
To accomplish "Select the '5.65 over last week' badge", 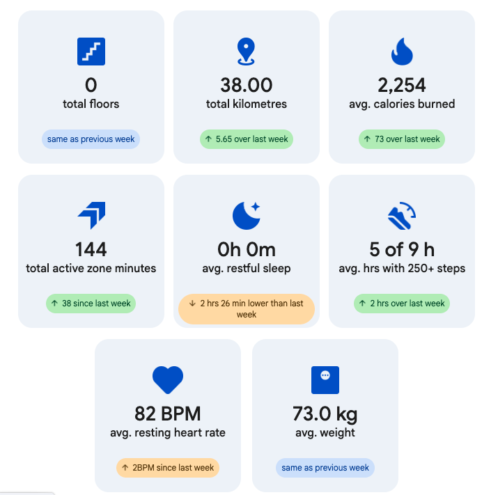I will [247, 139].
